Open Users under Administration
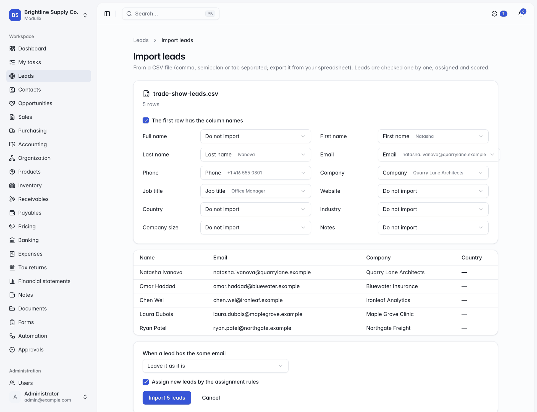537x412 pixels. point(49,383)
